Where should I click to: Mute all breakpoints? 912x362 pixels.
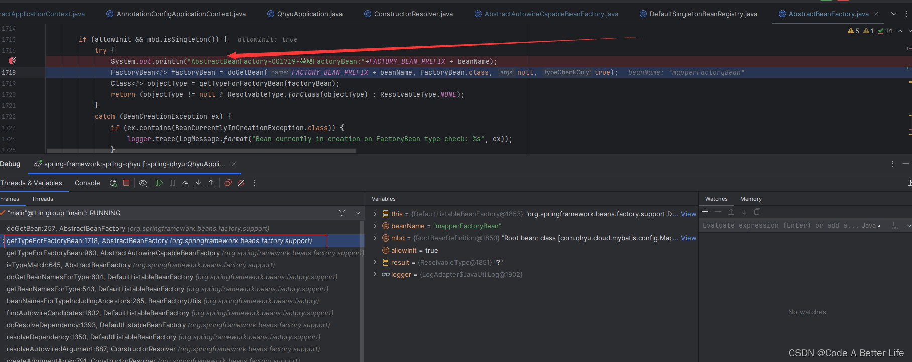pyautogui.click(x=241, y=183)
